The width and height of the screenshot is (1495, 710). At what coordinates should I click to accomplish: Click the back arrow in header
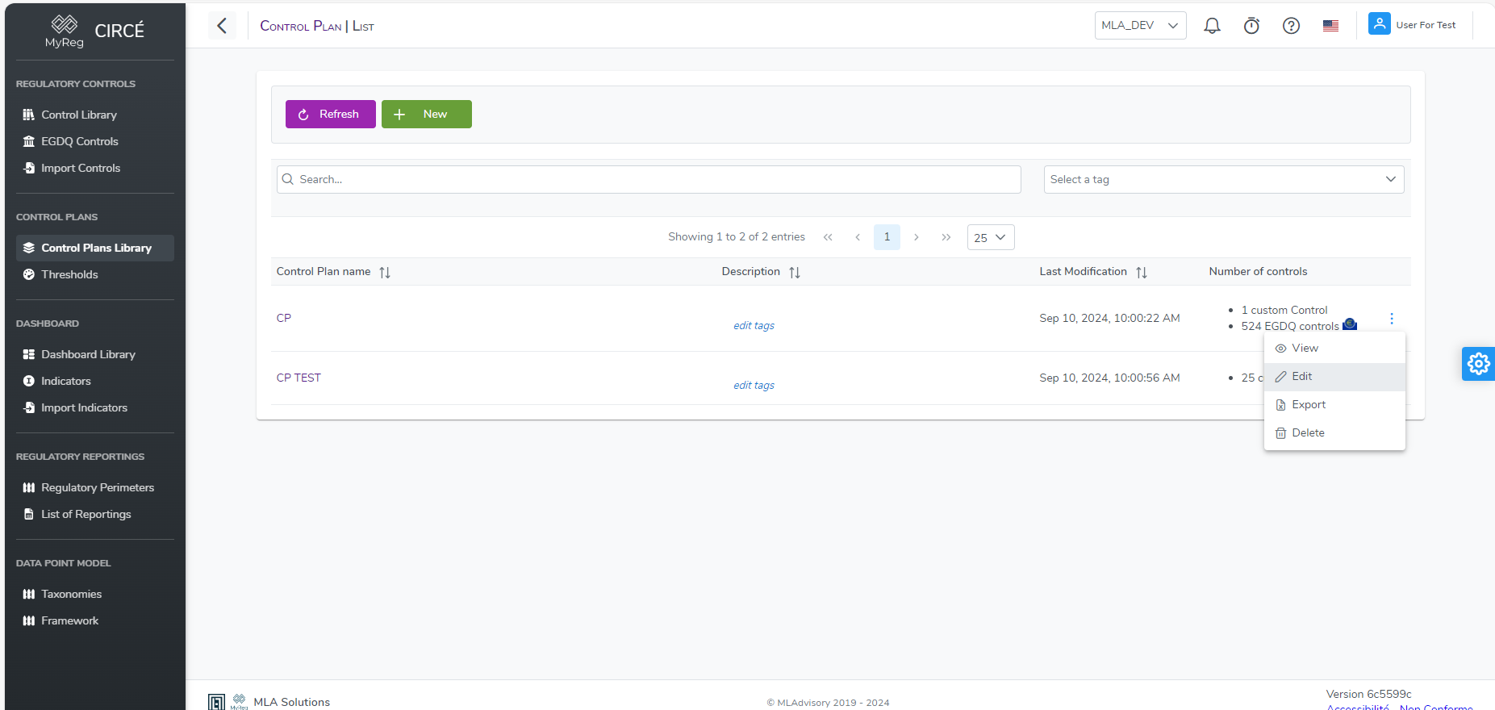[222, 26]
